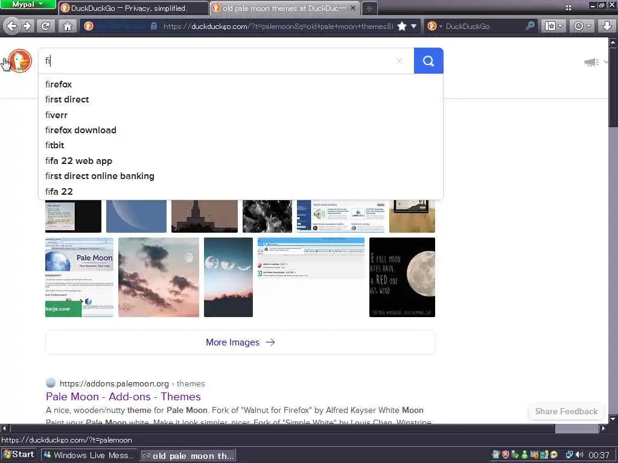Open the black and white abstract image
This screenshot has height=463, width=618.
click(x=267, y=216)
